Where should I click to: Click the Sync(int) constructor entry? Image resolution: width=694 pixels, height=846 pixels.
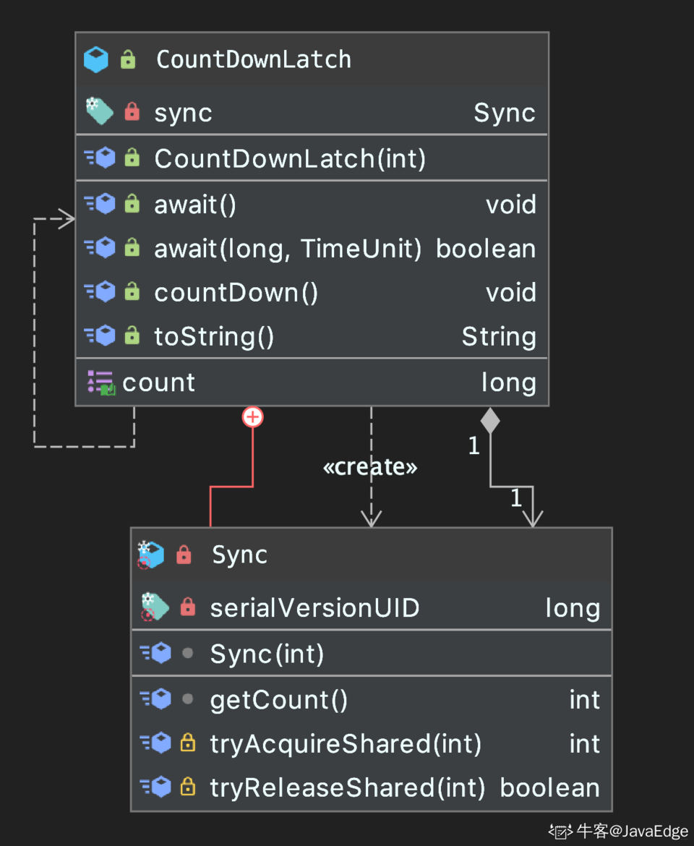point(267,654)
